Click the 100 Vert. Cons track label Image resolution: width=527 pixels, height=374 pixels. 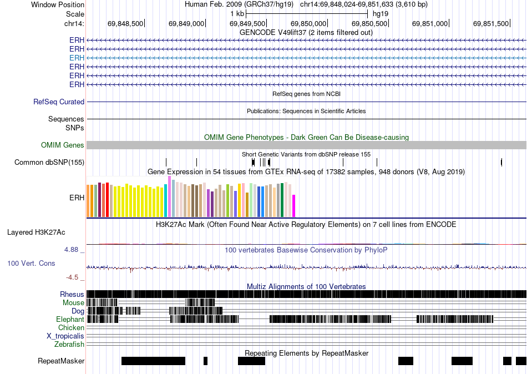(x=31, y=264)
